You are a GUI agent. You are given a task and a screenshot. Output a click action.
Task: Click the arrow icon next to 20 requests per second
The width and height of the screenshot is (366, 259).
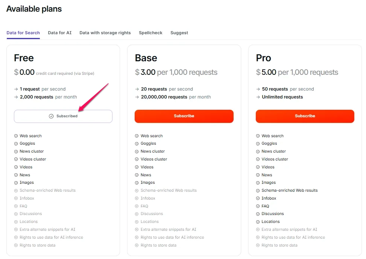pos(137,89)
